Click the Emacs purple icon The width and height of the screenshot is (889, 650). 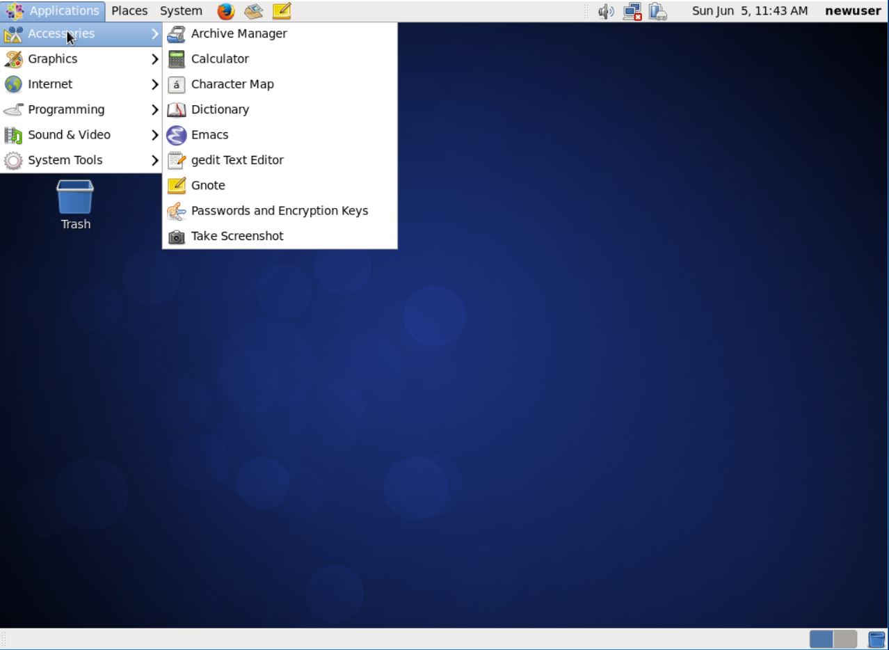tap(177, 135)
